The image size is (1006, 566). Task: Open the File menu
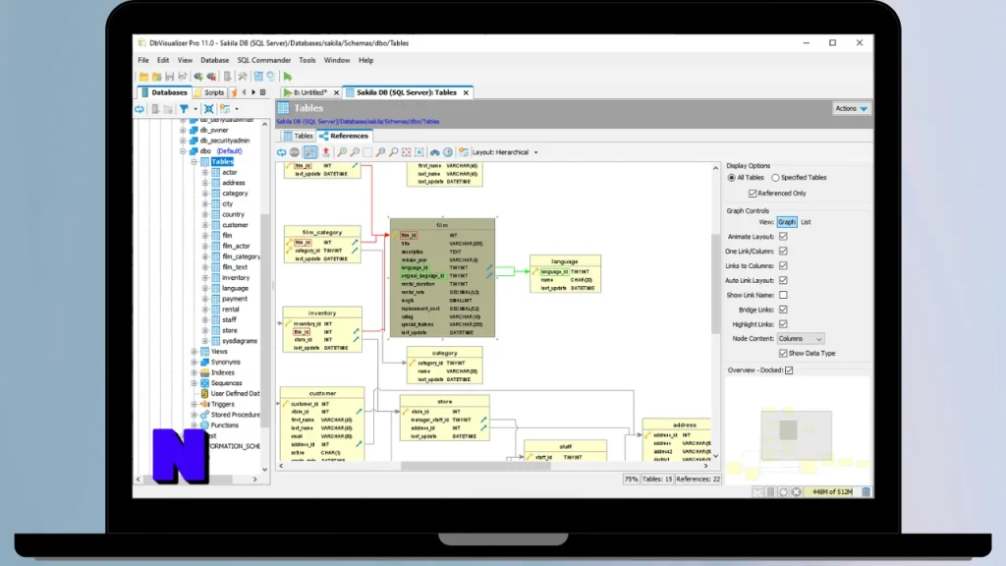pos(143,60)
